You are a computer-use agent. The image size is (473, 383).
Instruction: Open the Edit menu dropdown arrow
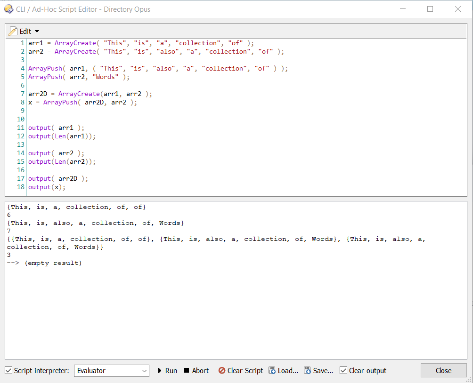click(37, 32)
